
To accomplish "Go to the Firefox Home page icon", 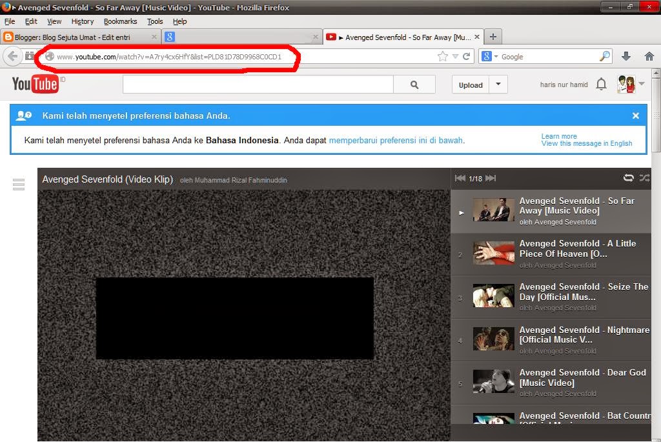I will [649, 56].
